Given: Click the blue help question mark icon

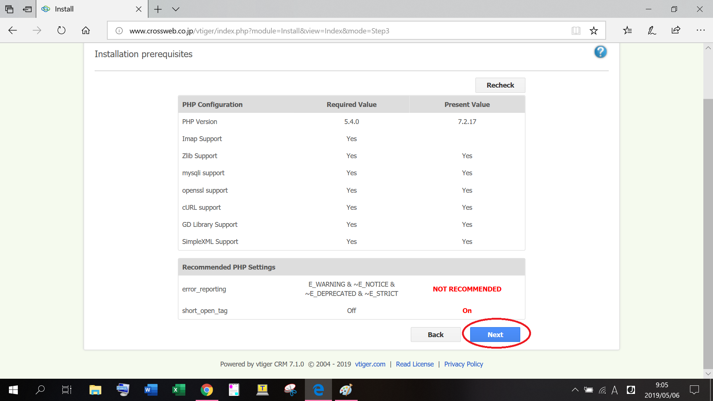Looking at the screenshot, I should 600,52.
